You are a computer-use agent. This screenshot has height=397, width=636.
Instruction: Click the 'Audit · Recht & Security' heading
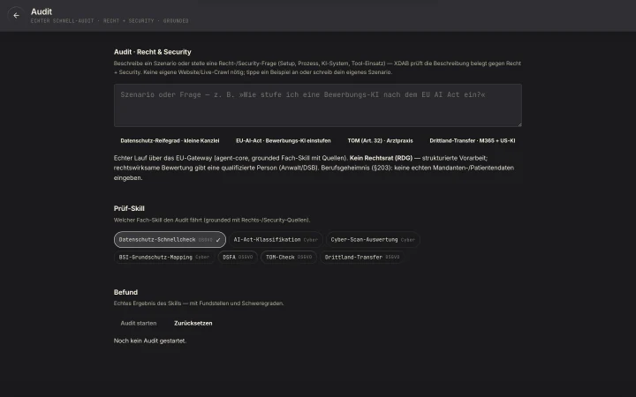[x=153, y=52]
